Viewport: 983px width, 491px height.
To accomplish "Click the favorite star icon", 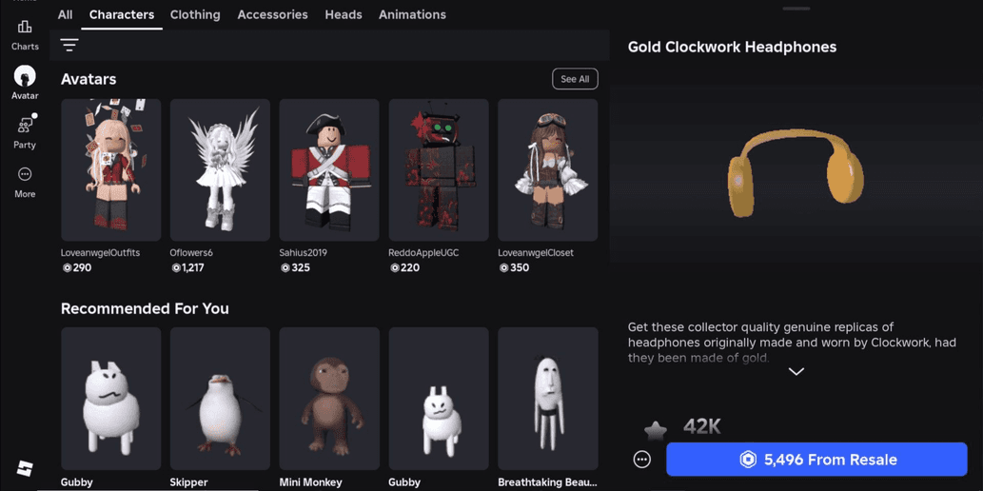I will pos(655,430).
